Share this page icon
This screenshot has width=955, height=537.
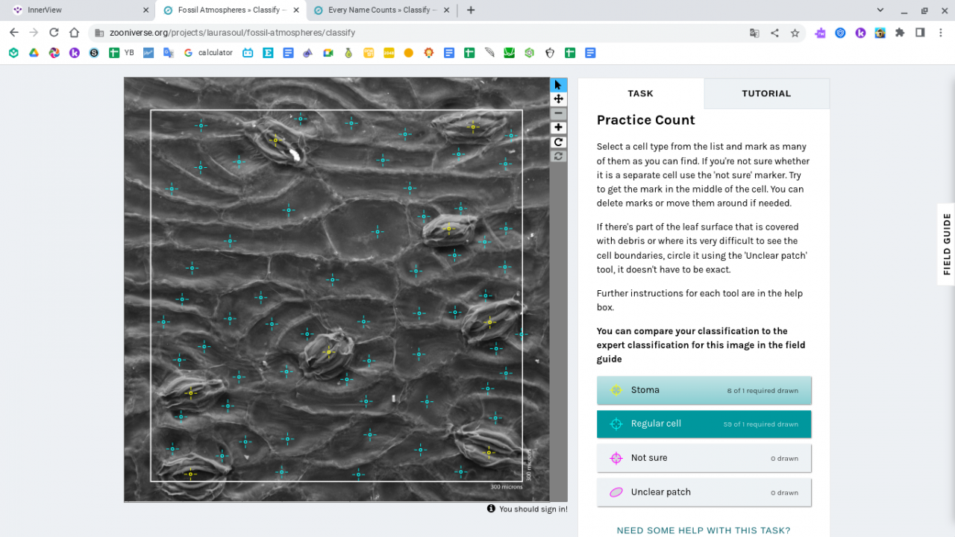pyautogui.click(x=774, y=33)
